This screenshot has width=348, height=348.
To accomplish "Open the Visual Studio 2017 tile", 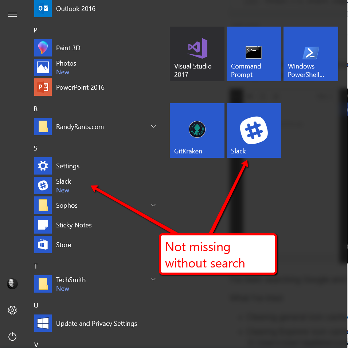I will coord(197,54).
